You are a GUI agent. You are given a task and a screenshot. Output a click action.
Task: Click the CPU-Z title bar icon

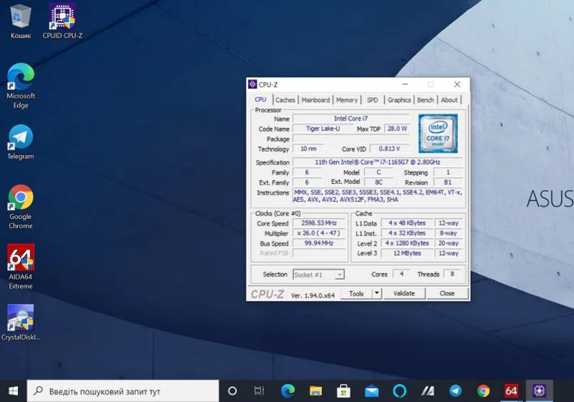click(x=253, y=84)
